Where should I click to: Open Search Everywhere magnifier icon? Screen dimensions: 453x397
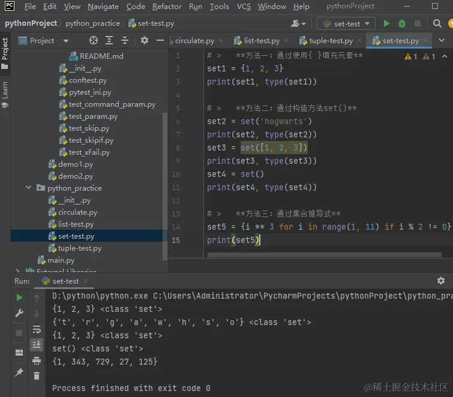(437, 23)
